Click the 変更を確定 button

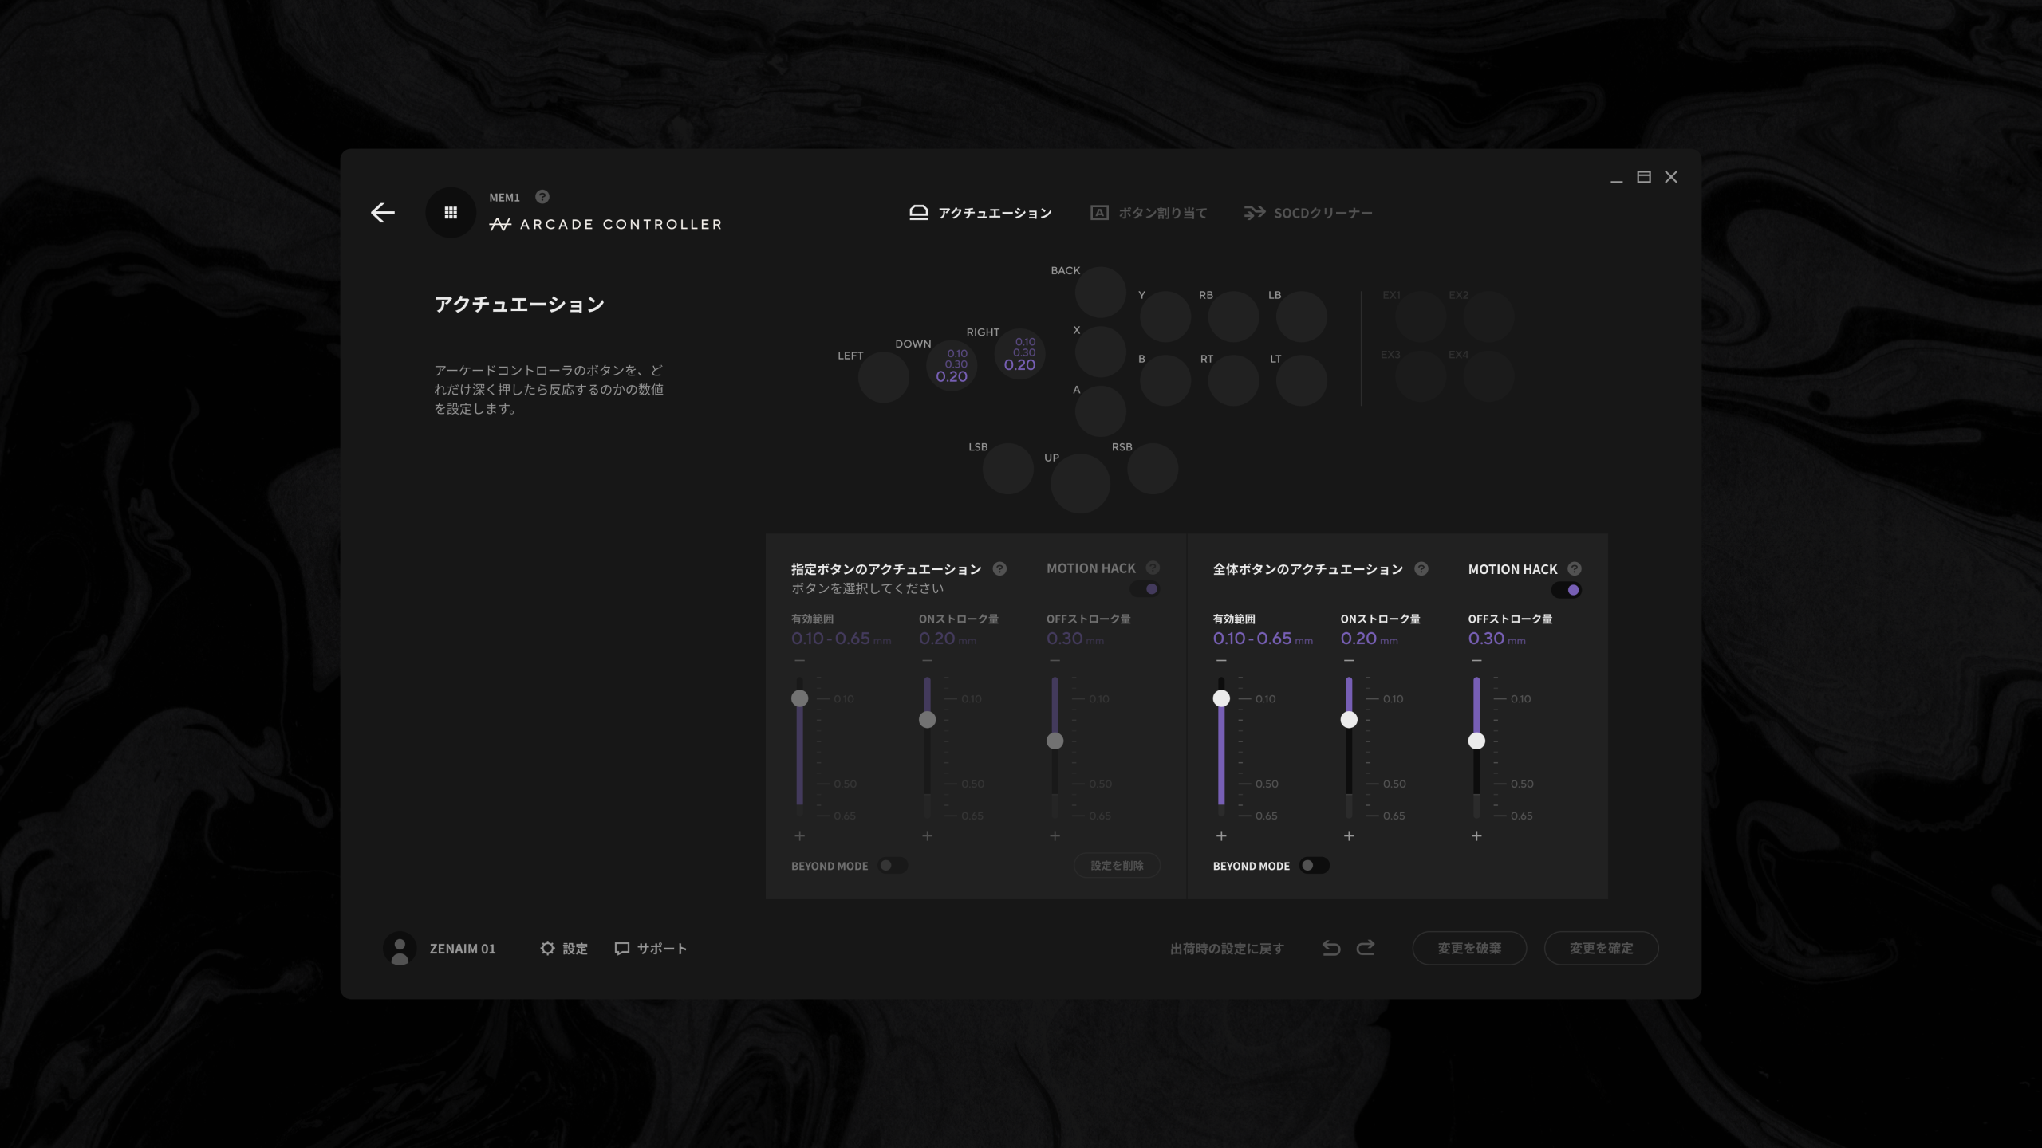pyautogui.click(x=1601, y=948)
